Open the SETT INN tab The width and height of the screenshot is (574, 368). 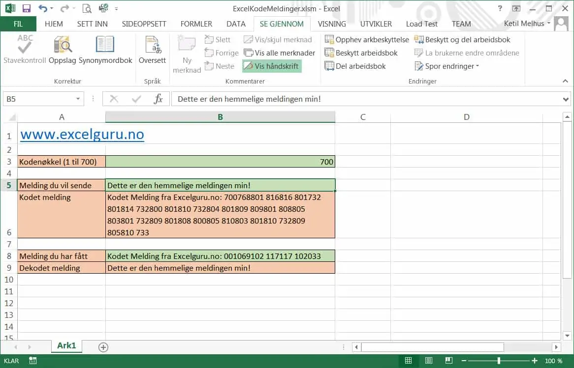92,24
